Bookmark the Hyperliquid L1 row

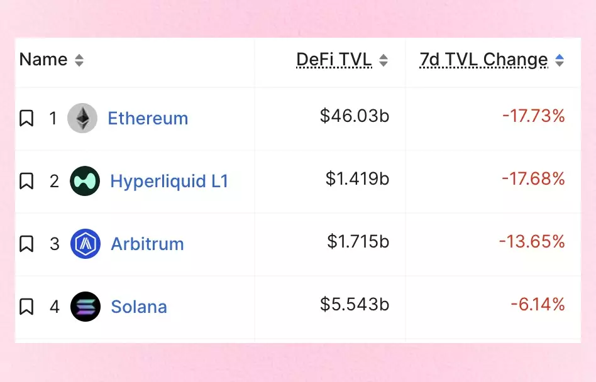(x=26, y=181)
